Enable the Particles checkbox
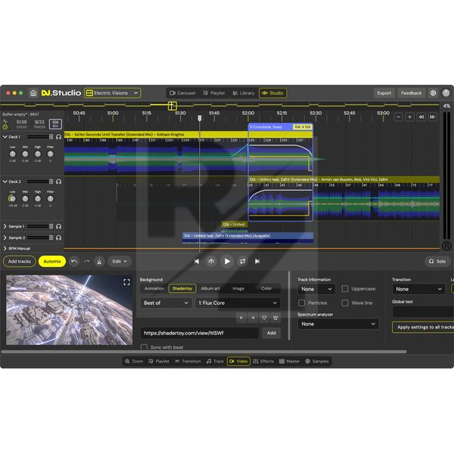The height and width of the screenshot is (454, 454). click(301, 303)
